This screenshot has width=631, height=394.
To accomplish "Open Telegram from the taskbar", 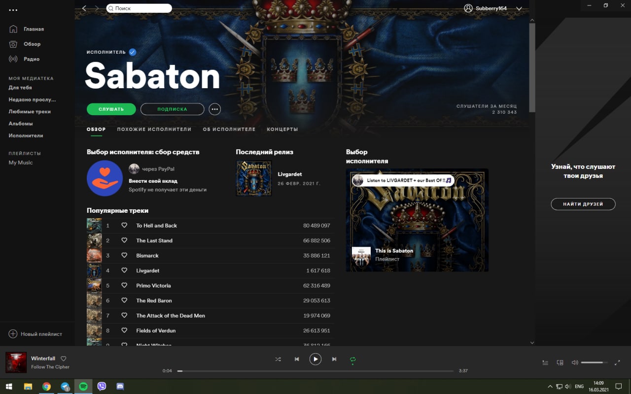I will pos(65,387).
